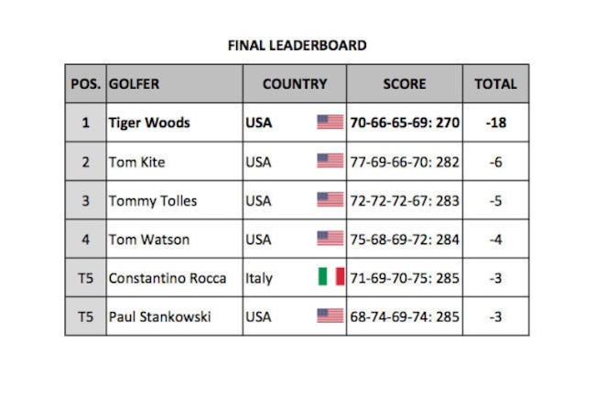Screen dimensions: 595x396
Task: Select Tommy Tolles golfer cell
Action: [175, 200]
